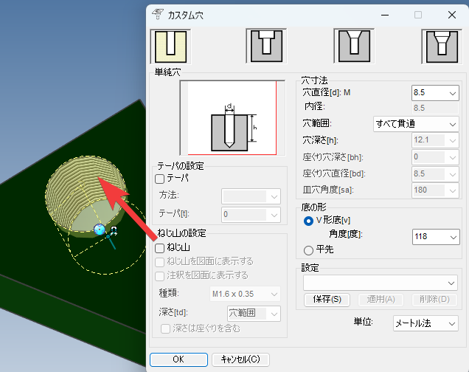Click the 削除(D) button

coord(434,300)
